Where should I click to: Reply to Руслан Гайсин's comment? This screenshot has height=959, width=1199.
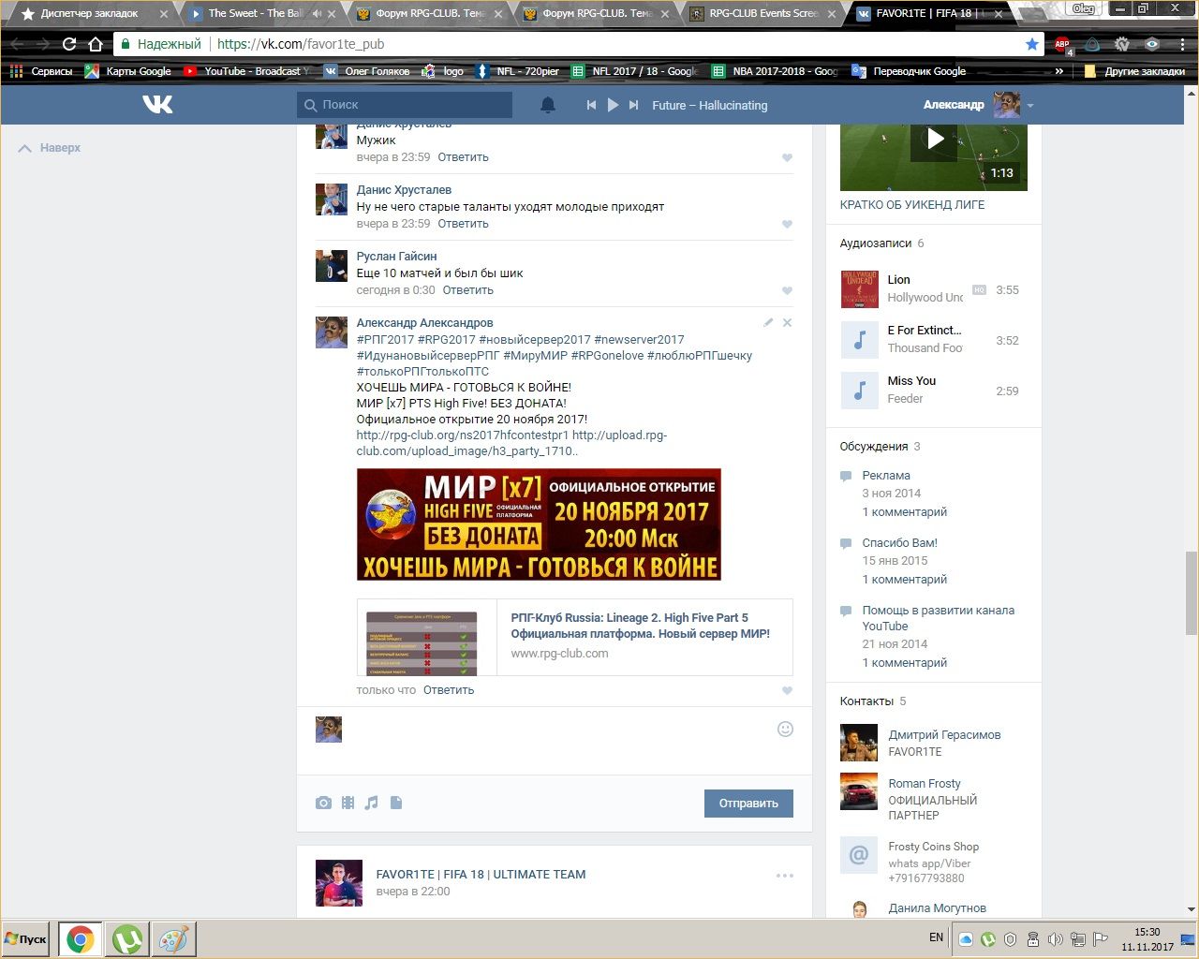tap(467, 290)
